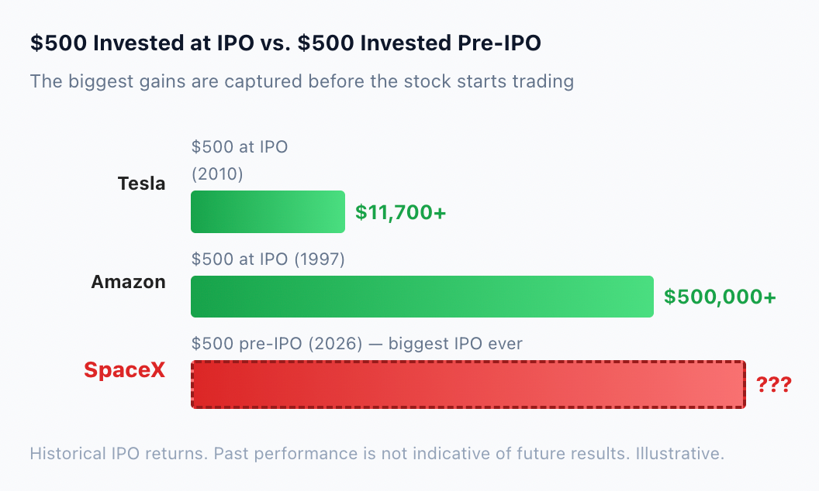Select the red SpaceX label
Screen dimensions: 819x491
tap(125, 370)
